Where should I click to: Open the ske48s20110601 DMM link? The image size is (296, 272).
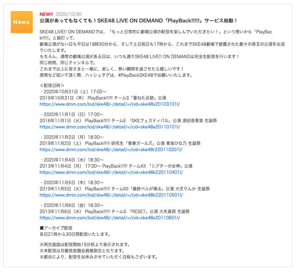click(110, 218)
